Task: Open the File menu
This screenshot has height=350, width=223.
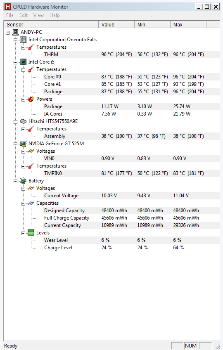Action: [x=10, y=15]
